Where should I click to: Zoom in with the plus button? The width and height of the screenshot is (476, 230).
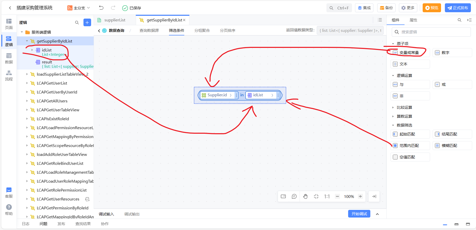(360, 196)
